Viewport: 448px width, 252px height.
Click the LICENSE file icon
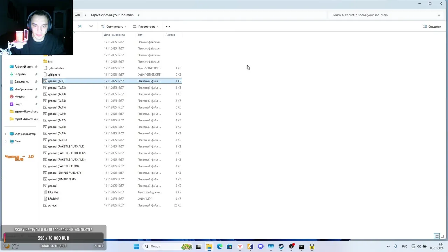point(45,192)
